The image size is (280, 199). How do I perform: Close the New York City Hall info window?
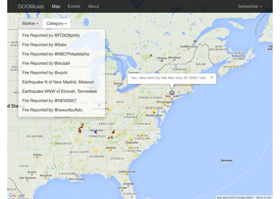pos(212,77)
